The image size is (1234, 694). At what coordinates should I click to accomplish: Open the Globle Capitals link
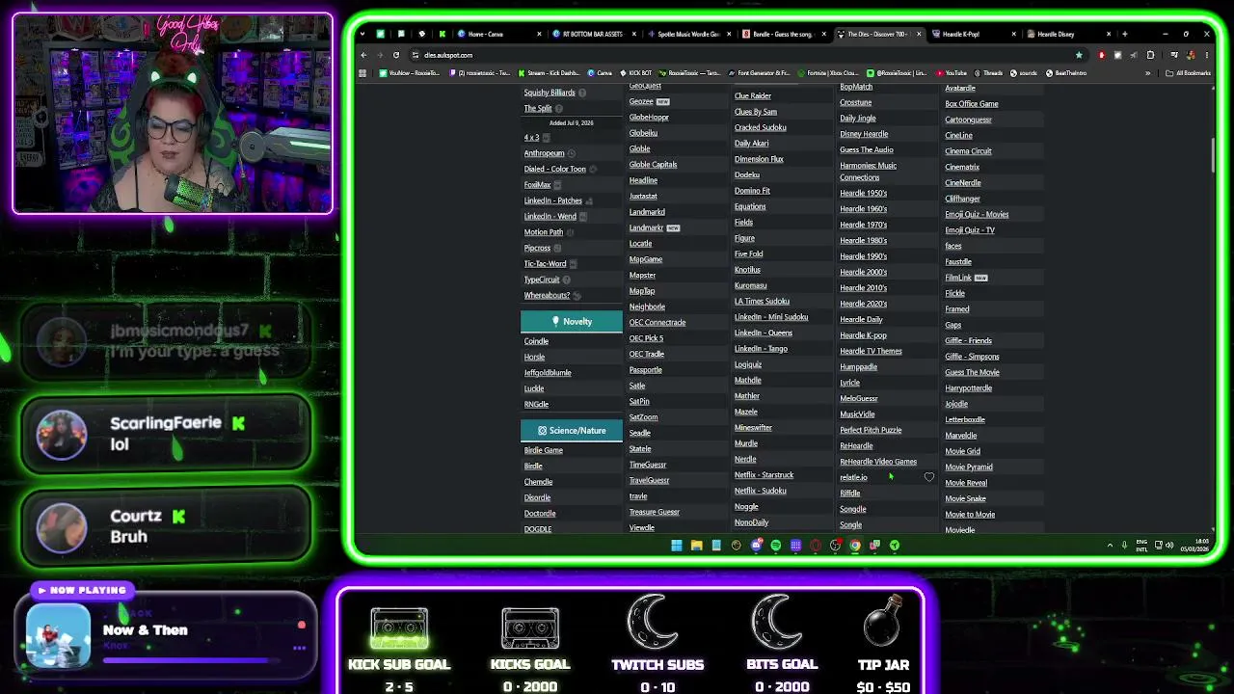pyautogui.click(x=653, y=165)
